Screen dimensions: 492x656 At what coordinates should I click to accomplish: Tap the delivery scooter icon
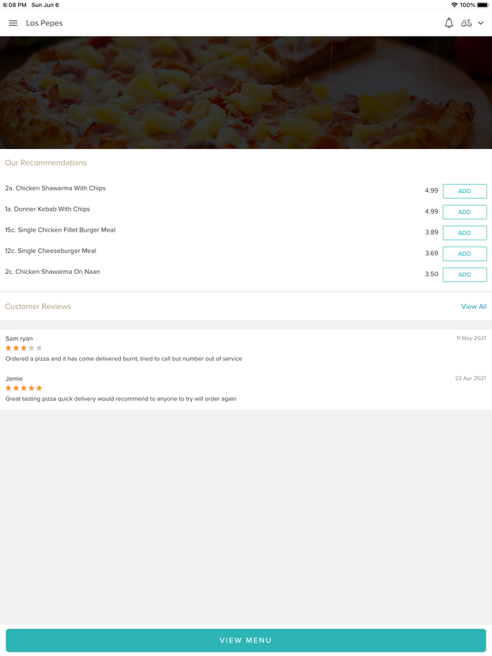[x=466, y=23]
